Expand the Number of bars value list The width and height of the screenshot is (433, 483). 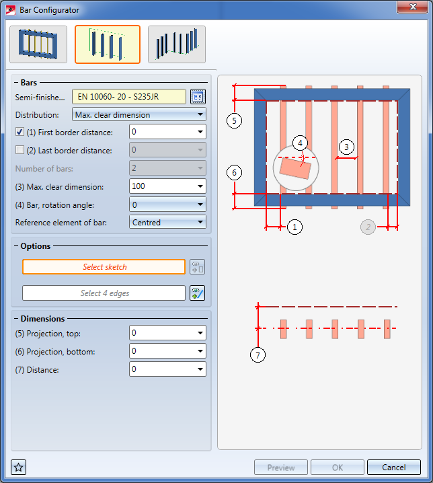click(x=200, y=168)
